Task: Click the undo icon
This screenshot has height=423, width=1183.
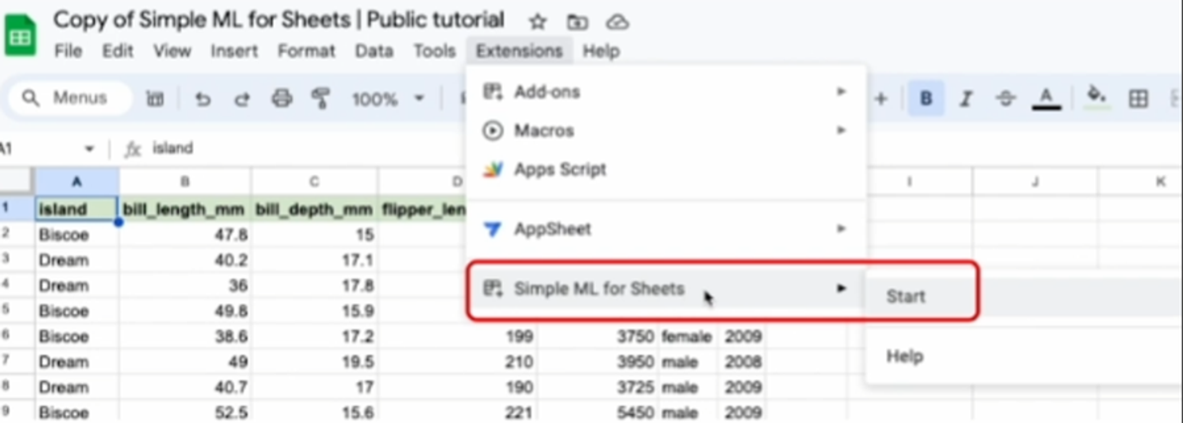Action: pyautogui.click(x=203, y=99)
